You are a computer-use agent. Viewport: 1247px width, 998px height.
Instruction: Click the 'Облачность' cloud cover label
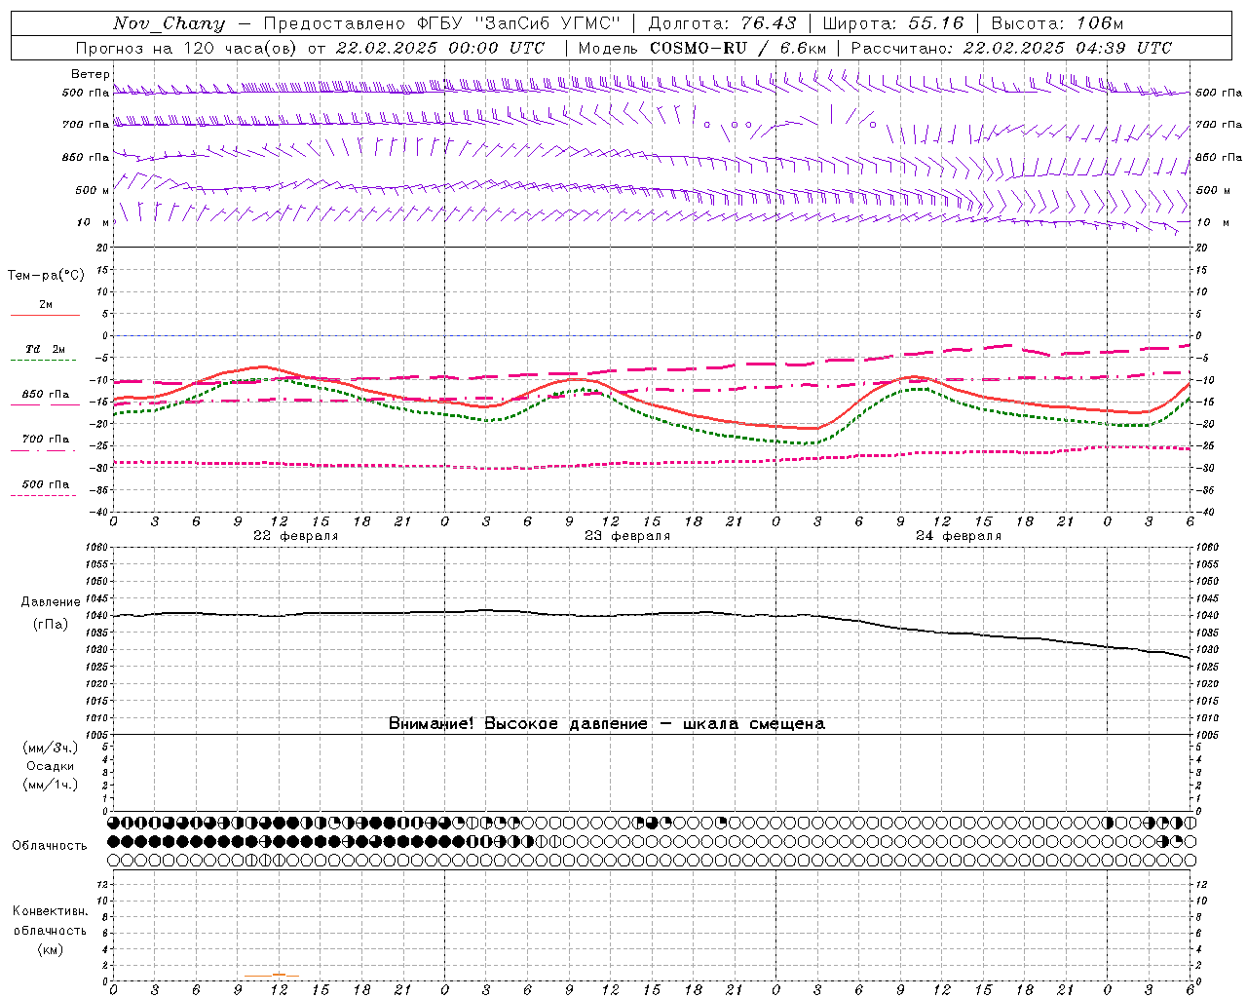[x=50, y=846]
